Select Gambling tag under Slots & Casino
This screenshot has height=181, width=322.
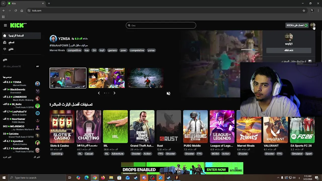tap(57, 154)
